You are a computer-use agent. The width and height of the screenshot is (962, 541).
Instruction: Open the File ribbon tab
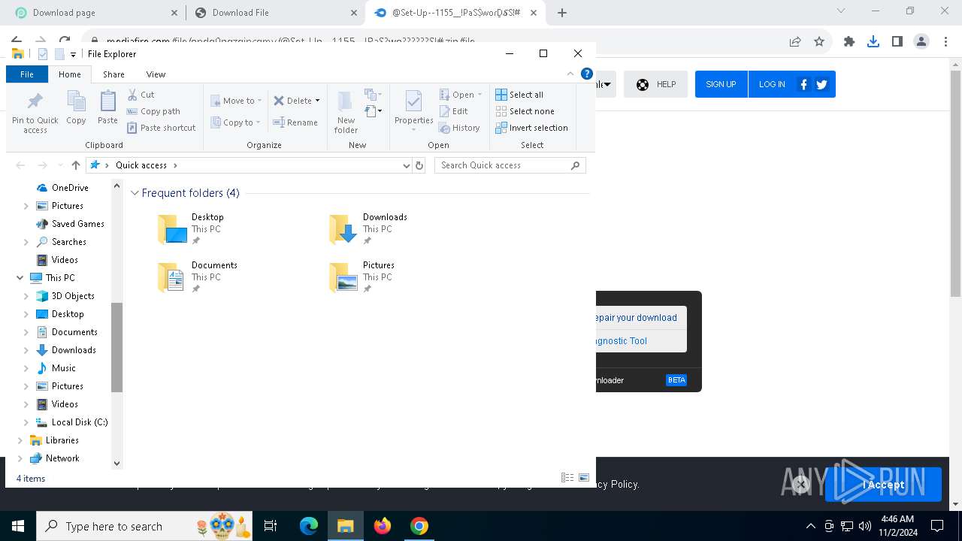27,74
